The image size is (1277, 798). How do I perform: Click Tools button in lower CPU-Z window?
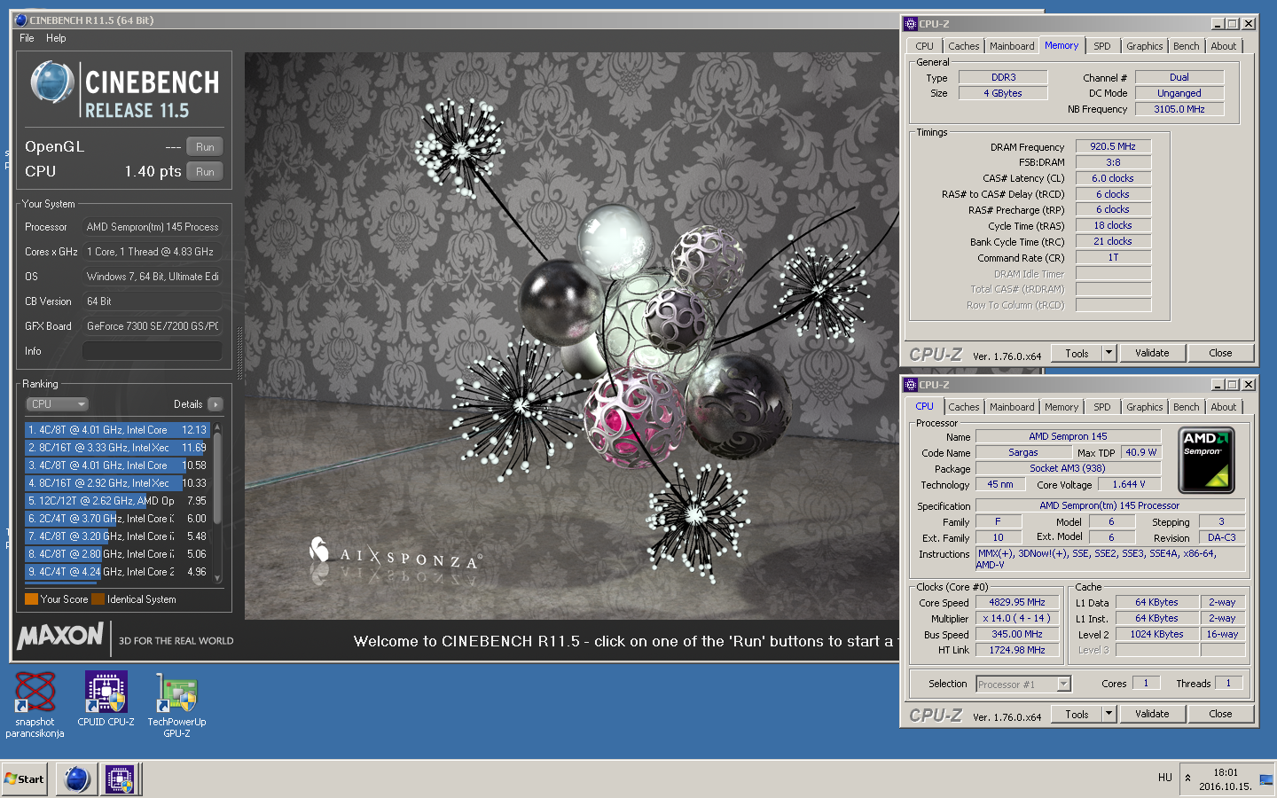1077,714
